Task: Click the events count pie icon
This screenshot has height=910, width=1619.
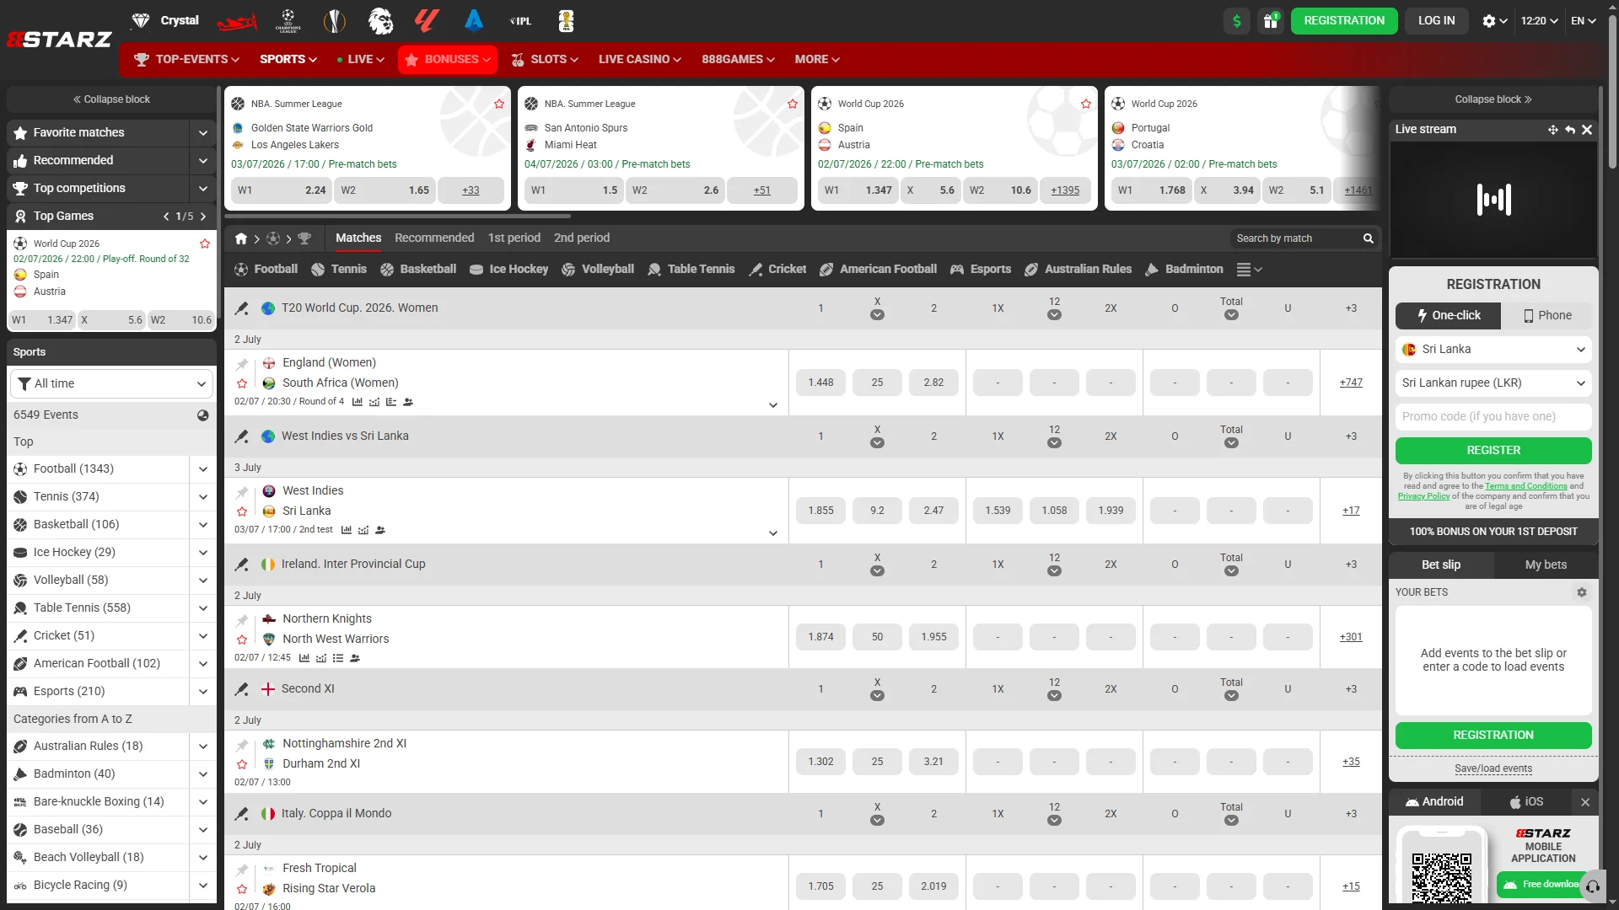Action: 203,415
